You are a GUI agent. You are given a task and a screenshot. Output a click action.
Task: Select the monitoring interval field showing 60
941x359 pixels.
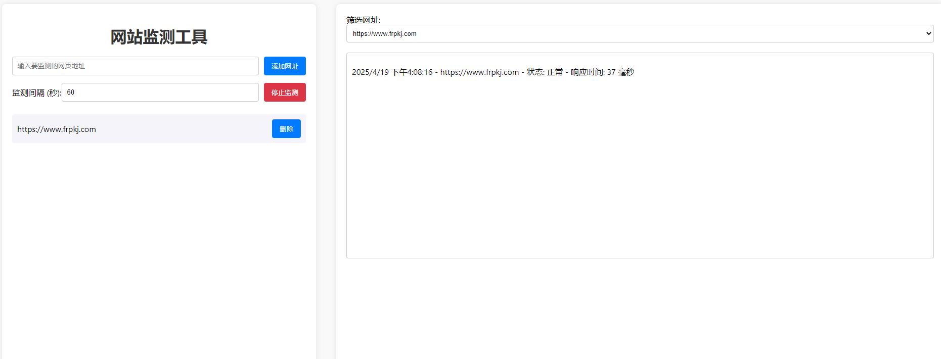(160, 93)
